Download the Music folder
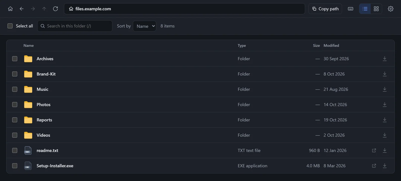401x181 pixels. click(x=385, y=89)
